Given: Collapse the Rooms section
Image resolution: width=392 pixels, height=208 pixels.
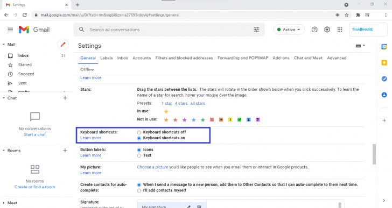Looking at the screenshot, I should [4, 150].
